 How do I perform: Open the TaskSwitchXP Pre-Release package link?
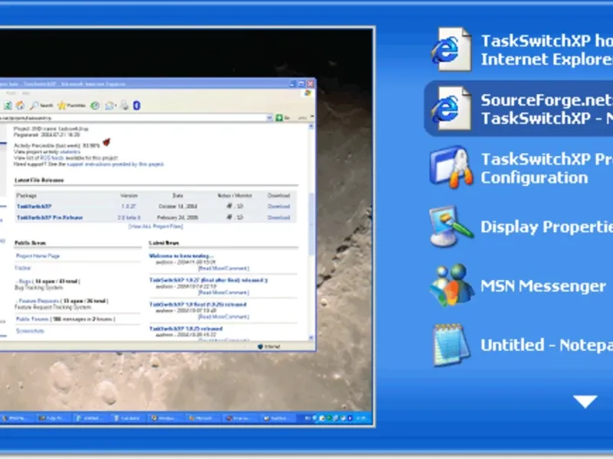coord(50,217)
